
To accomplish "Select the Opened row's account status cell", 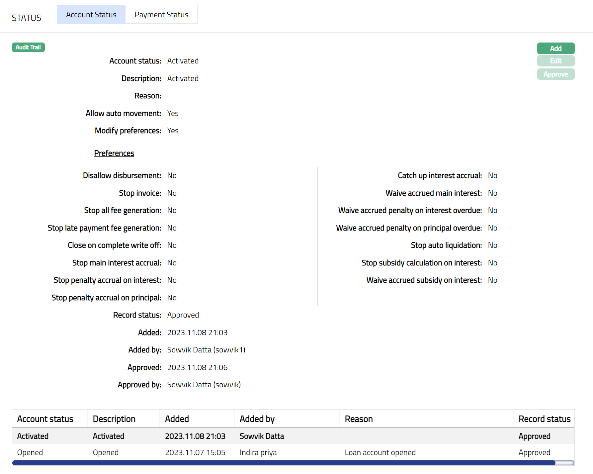I will pyautogui.click(x=30, y=452).
